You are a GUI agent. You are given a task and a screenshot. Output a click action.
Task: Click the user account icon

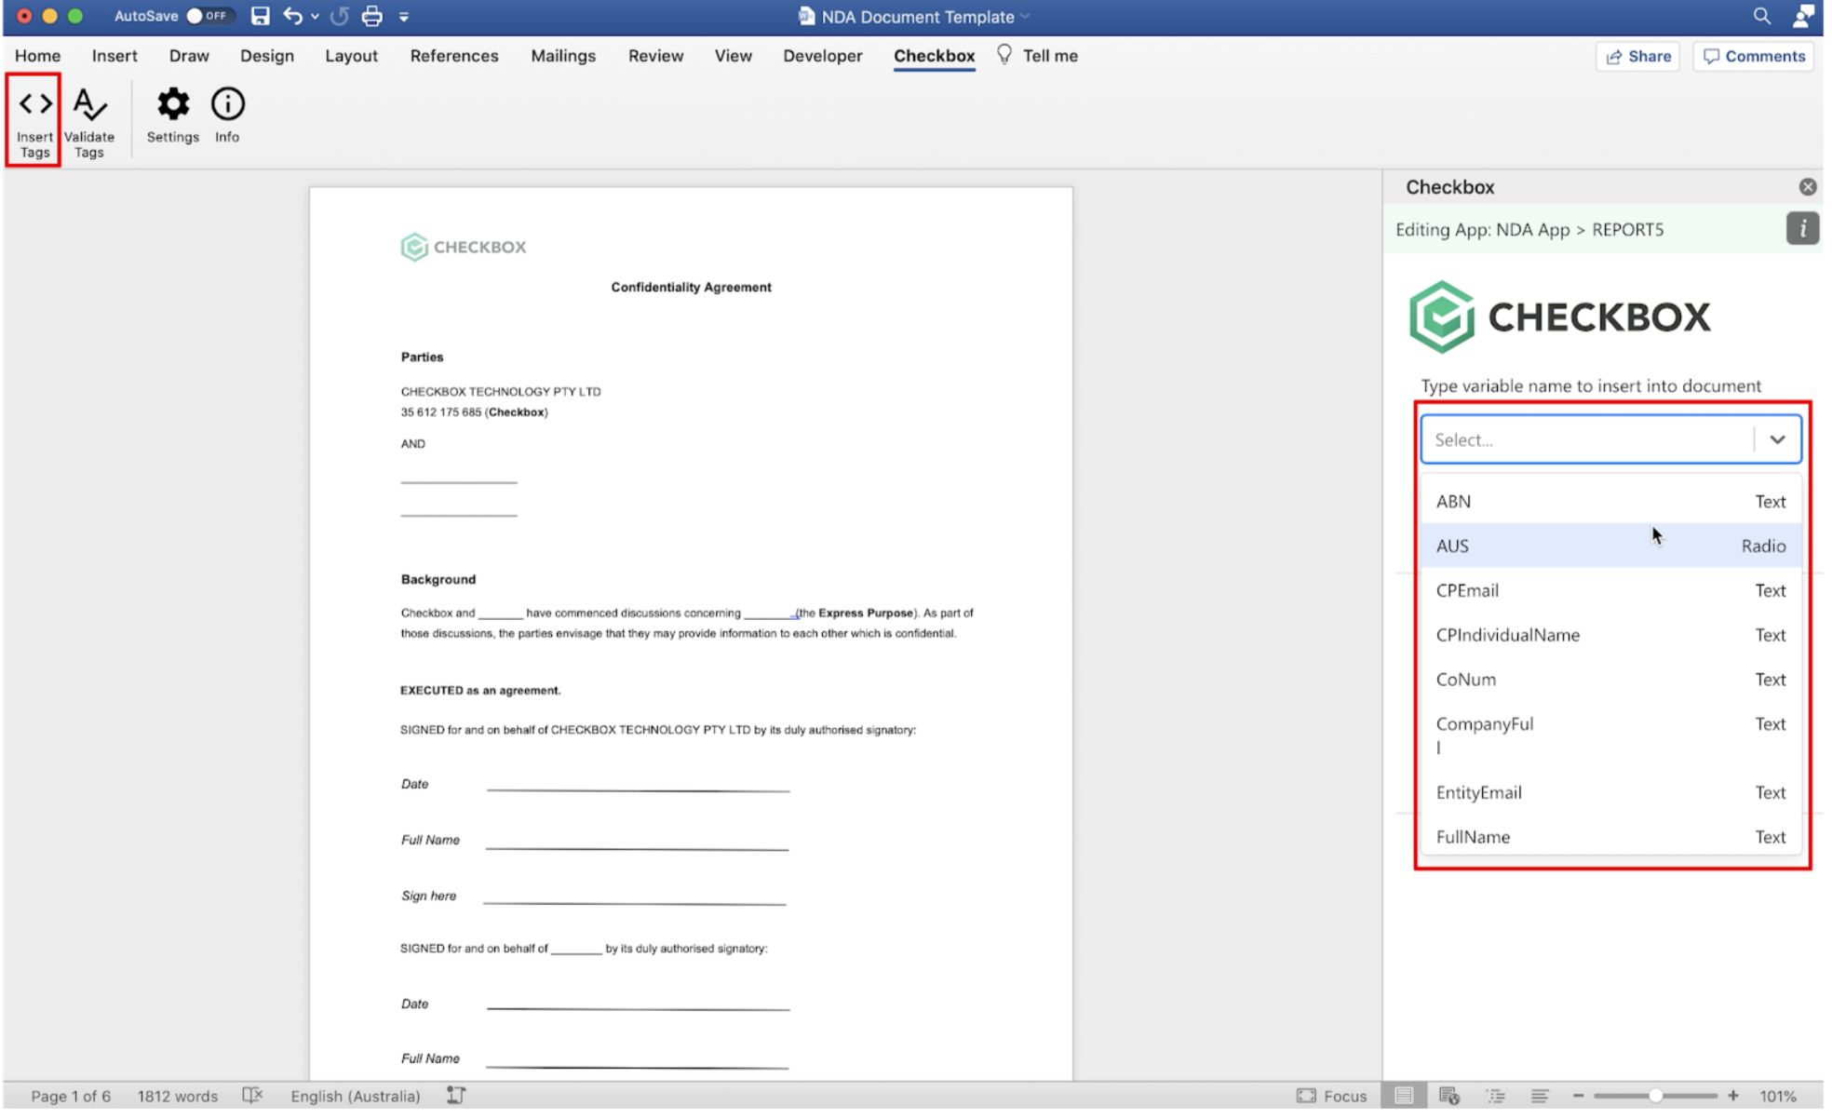tap(1803, 16)
